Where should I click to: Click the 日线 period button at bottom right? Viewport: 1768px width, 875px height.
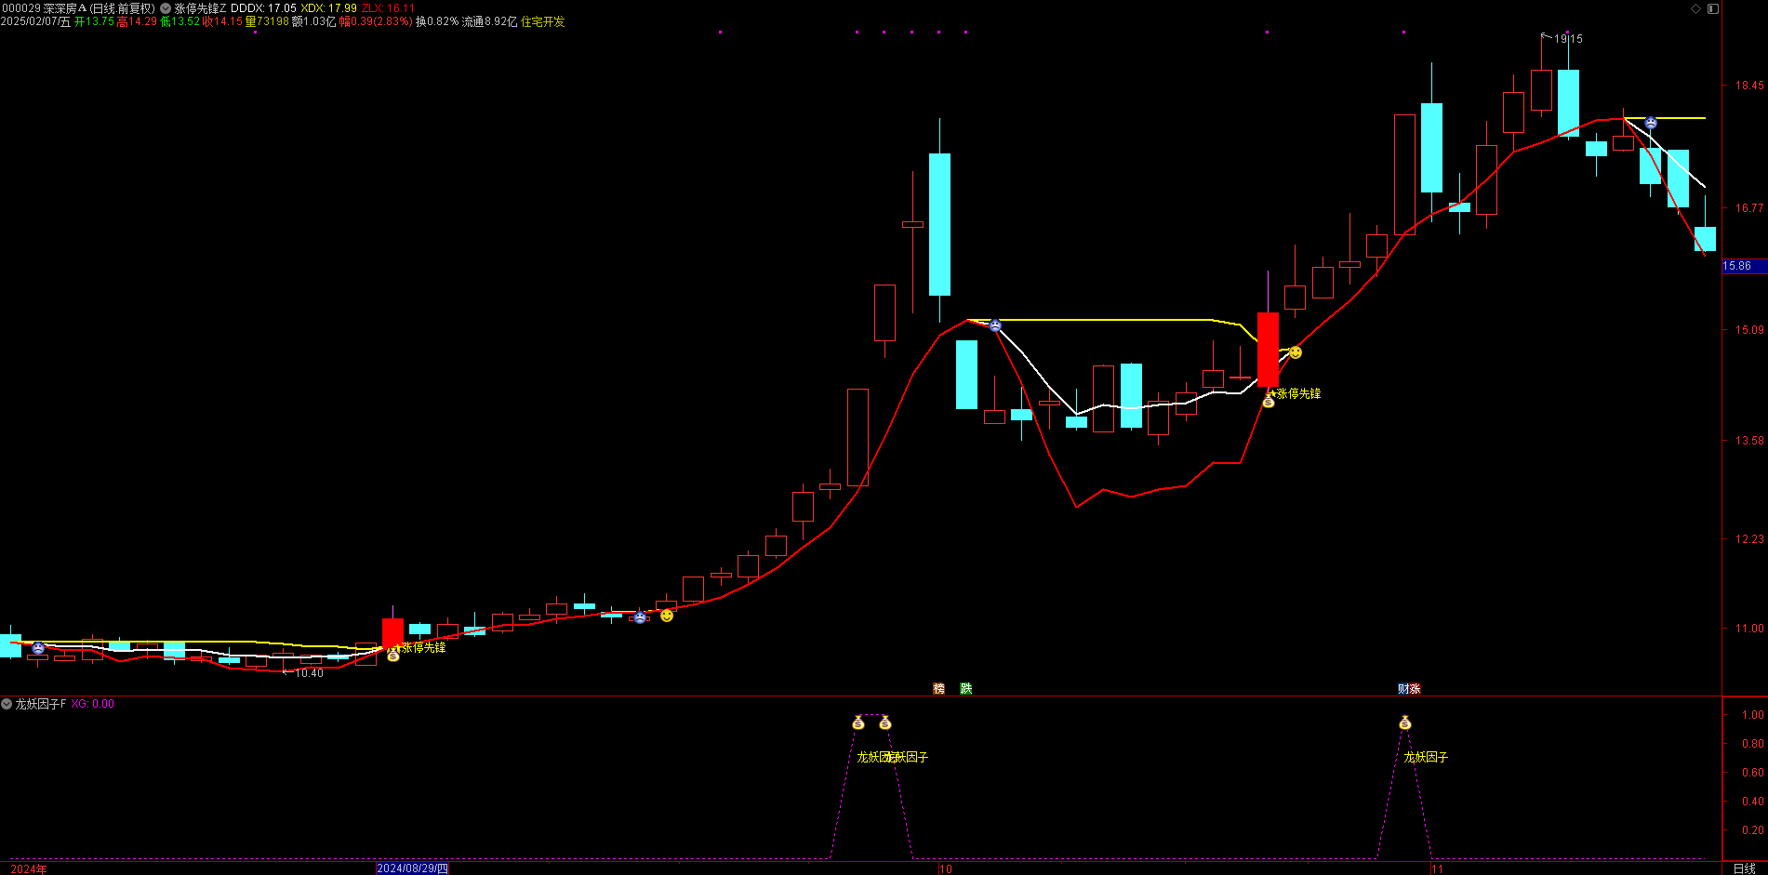click(1745, 868)
